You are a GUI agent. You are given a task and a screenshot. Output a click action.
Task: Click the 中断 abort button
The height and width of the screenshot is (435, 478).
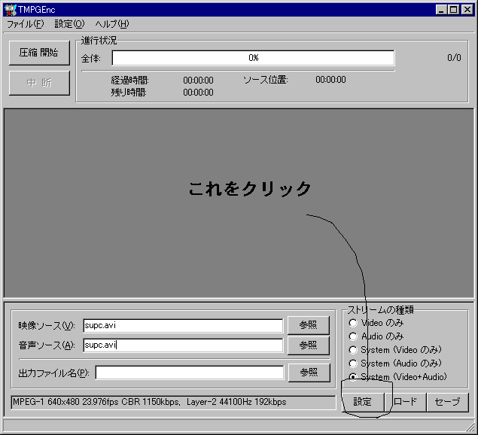pyautogui.click(x=39, y=83)
